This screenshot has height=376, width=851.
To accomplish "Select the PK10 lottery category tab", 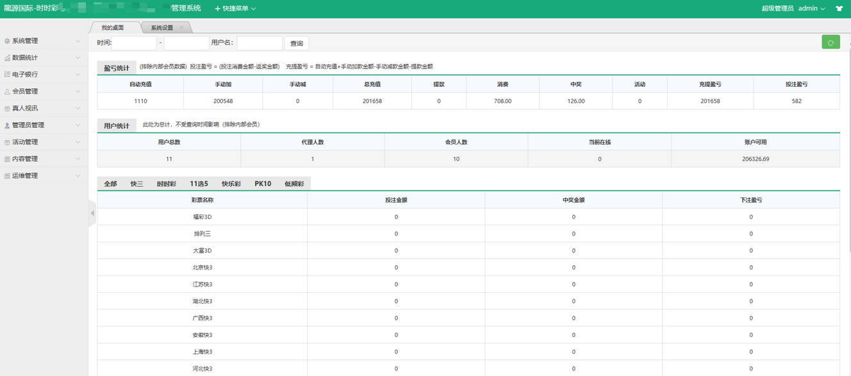I will tap(263, 184).
